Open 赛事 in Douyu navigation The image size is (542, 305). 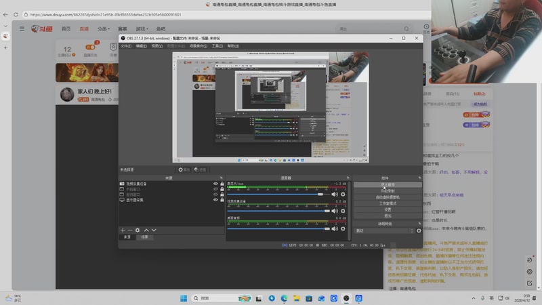point(123,28)
